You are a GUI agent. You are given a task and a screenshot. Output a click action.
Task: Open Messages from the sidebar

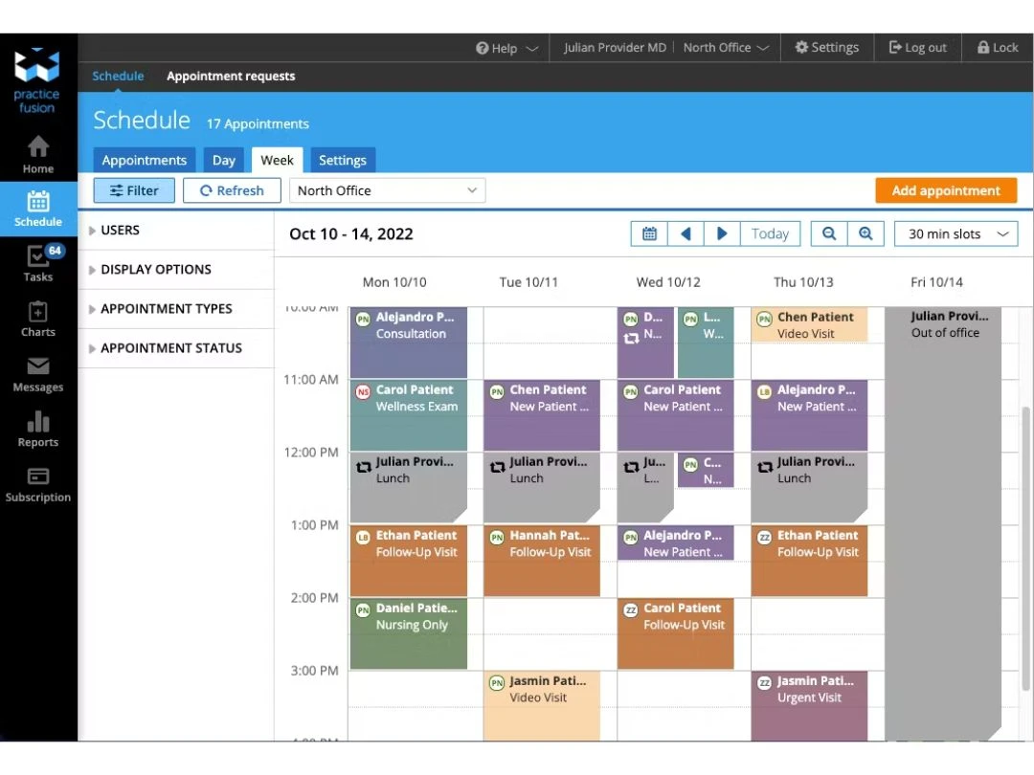coord(38,374)
